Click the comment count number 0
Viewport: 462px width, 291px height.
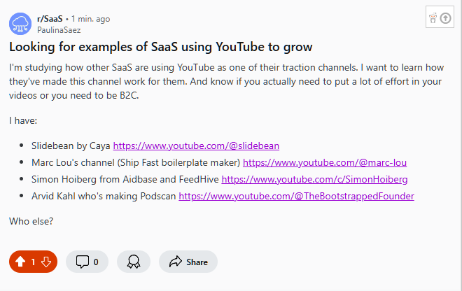click(x=96, y=262)
